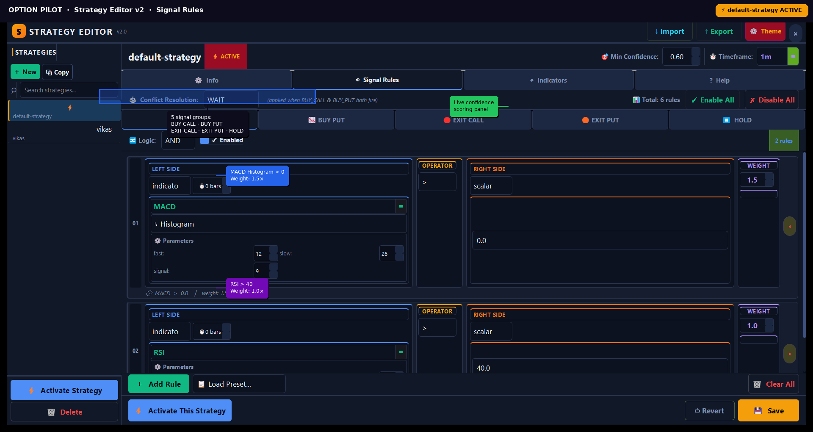
Task: Click the magnifier icon by strategy search
Action: tap(14, 90)
